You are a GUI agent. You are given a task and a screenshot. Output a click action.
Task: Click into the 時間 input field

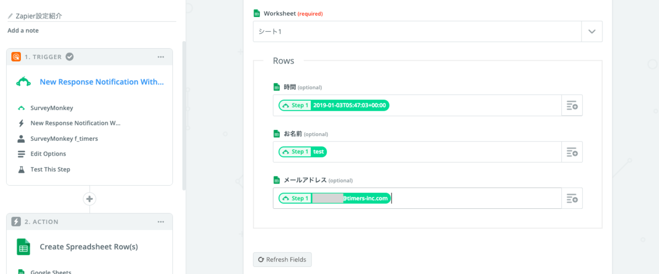pos(417,105)
